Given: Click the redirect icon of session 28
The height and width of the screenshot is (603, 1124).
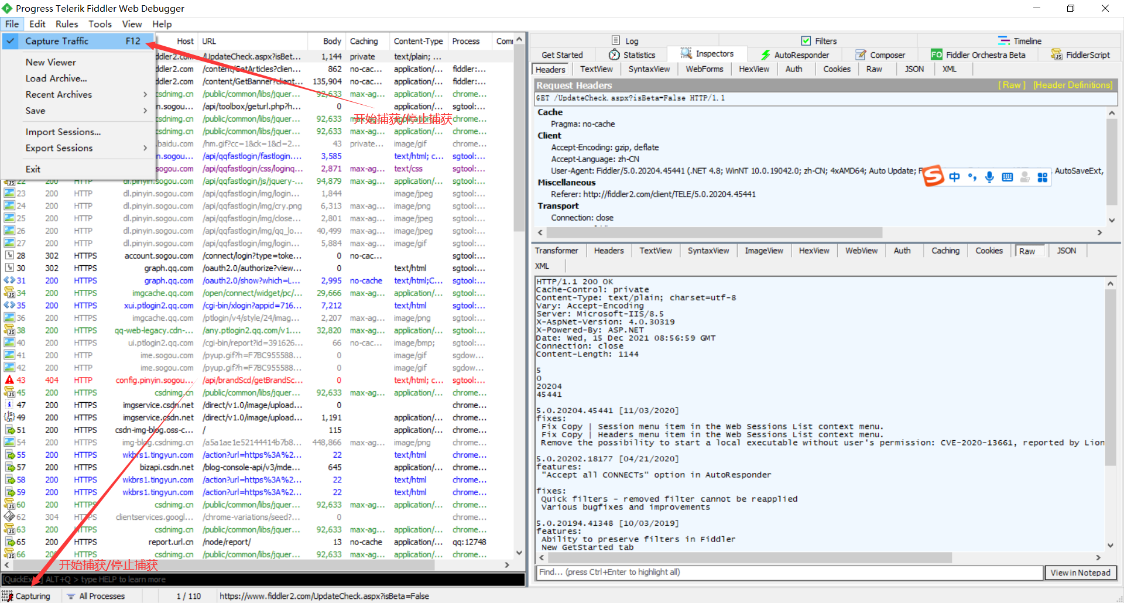Looking at the screenshot, I should (9, 255).
